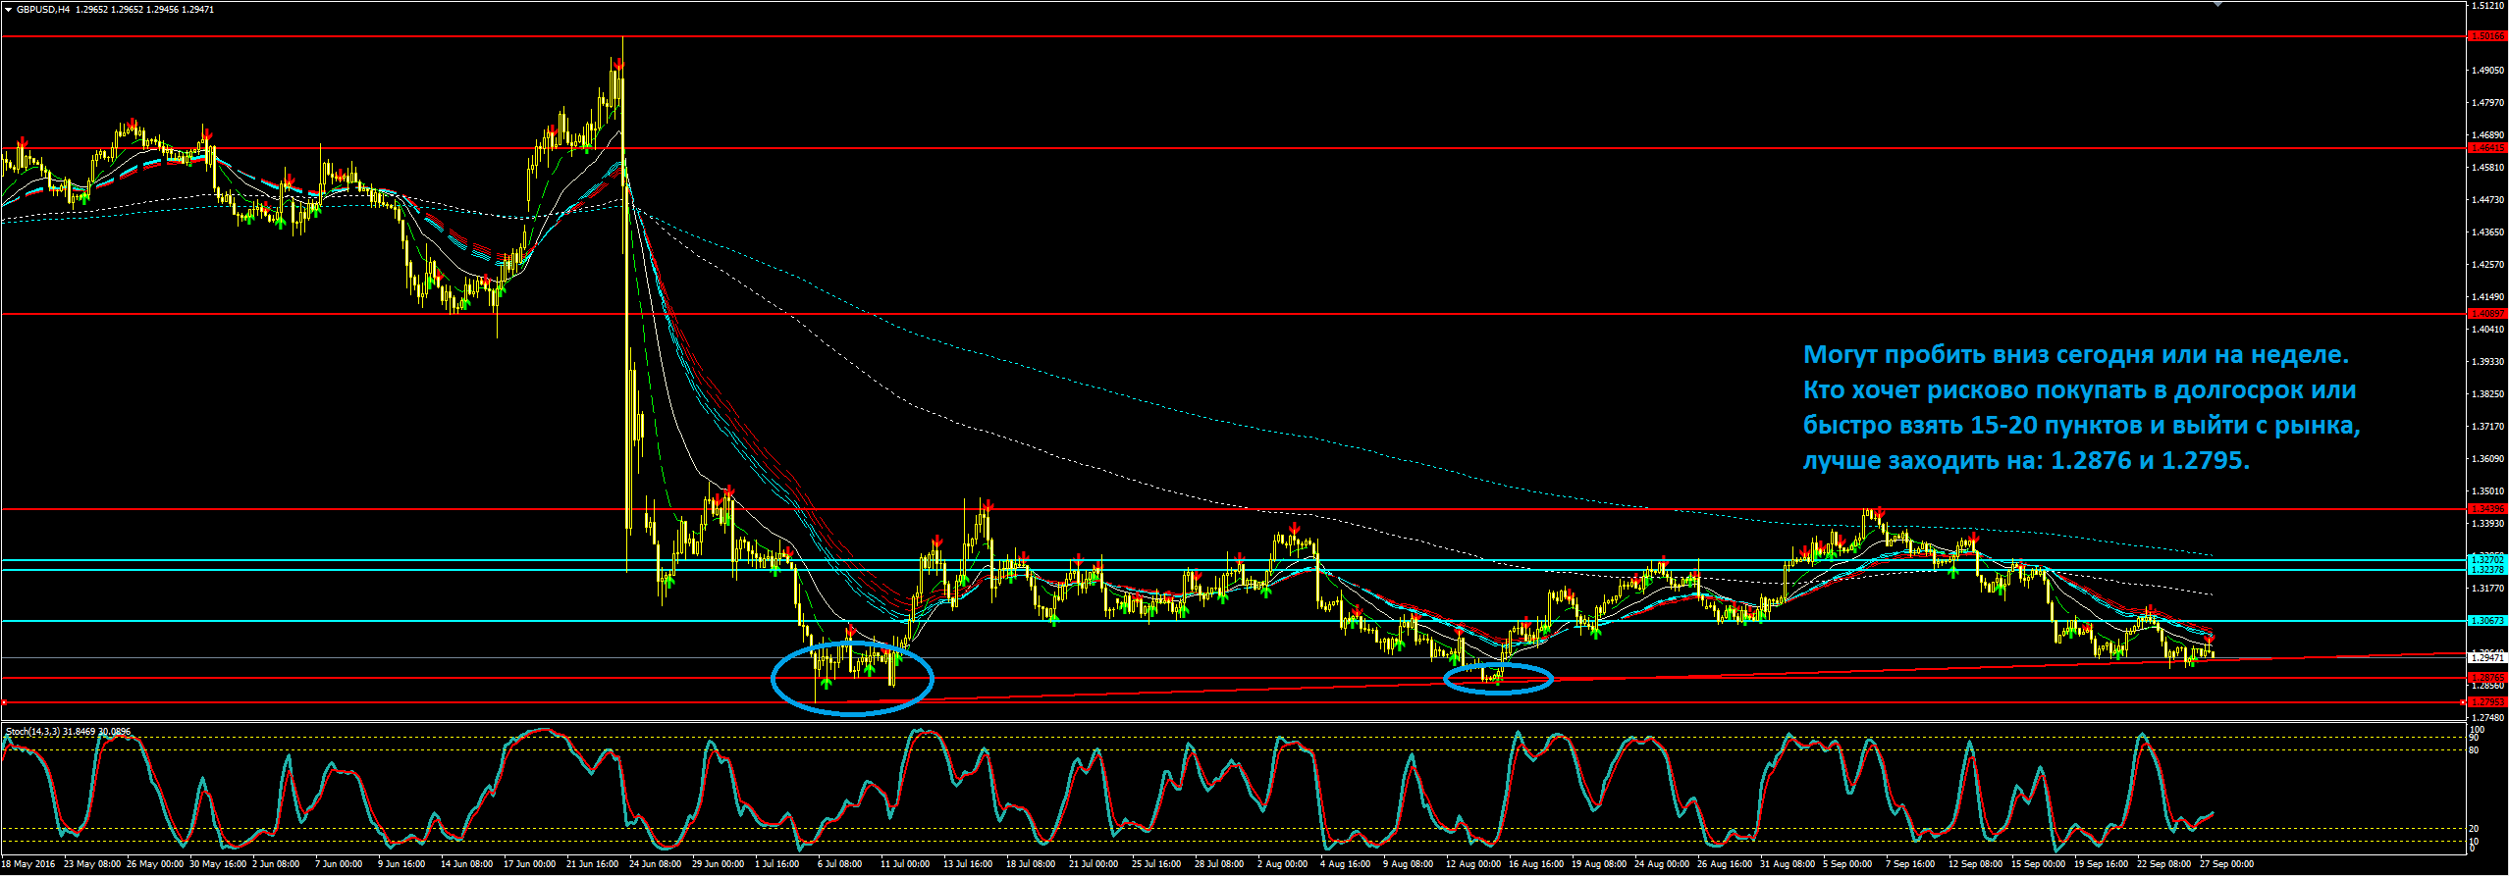Click the '2 Aug 00:00' time axis label
Viewport: 2509px width, 876px height.
[x=1282, y=864]
